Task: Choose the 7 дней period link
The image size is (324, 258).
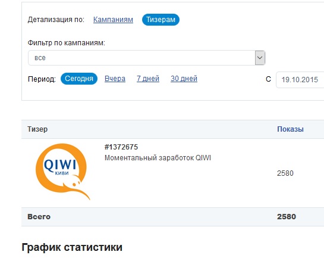Action: pyautogui.click(x=148, y=79)
